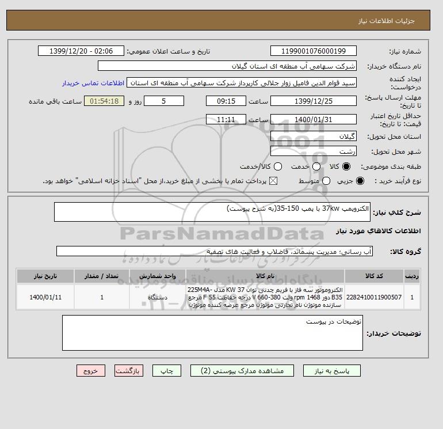Click the کد کالا column header

click(x=374, y=276)
